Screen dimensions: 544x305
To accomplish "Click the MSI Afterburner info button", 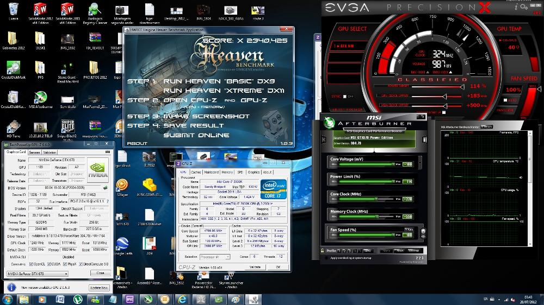I will click(x=424, y=139).
